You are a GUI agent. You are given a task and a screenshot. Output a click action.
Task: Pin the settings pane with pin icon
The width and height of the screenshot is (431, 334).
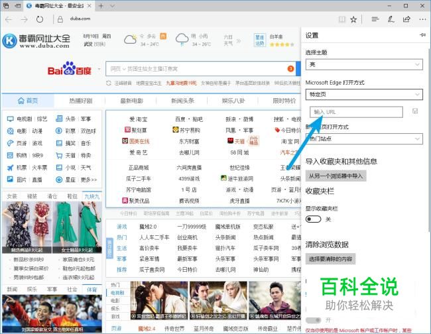(x=423, y=35)
